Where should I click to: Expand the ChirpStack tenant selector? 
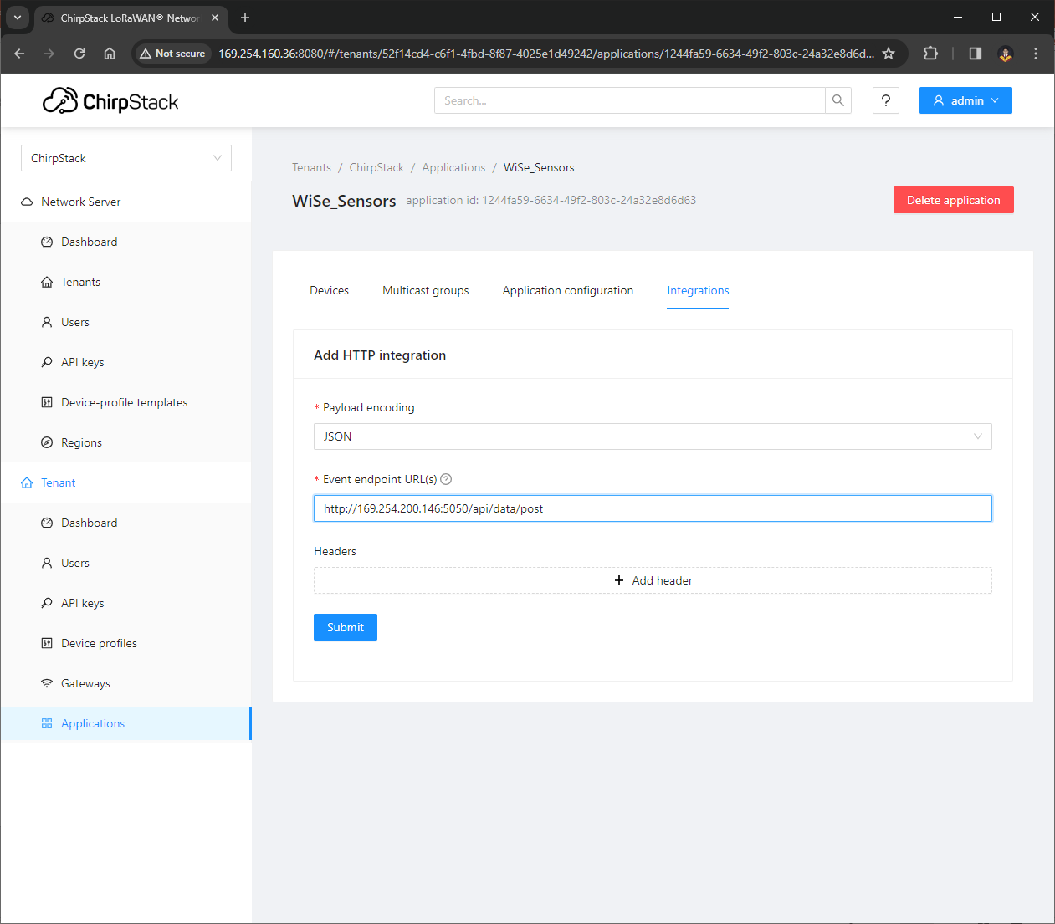pos(125,158)
